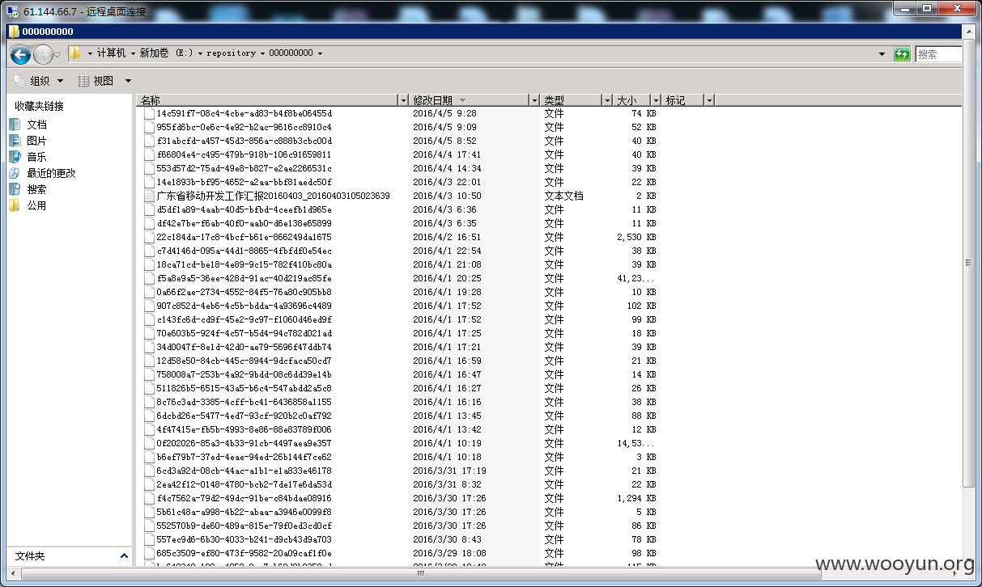
Task: Click 新加卷 (E:) in the address breadcrumb
Action: click(167, 53)
